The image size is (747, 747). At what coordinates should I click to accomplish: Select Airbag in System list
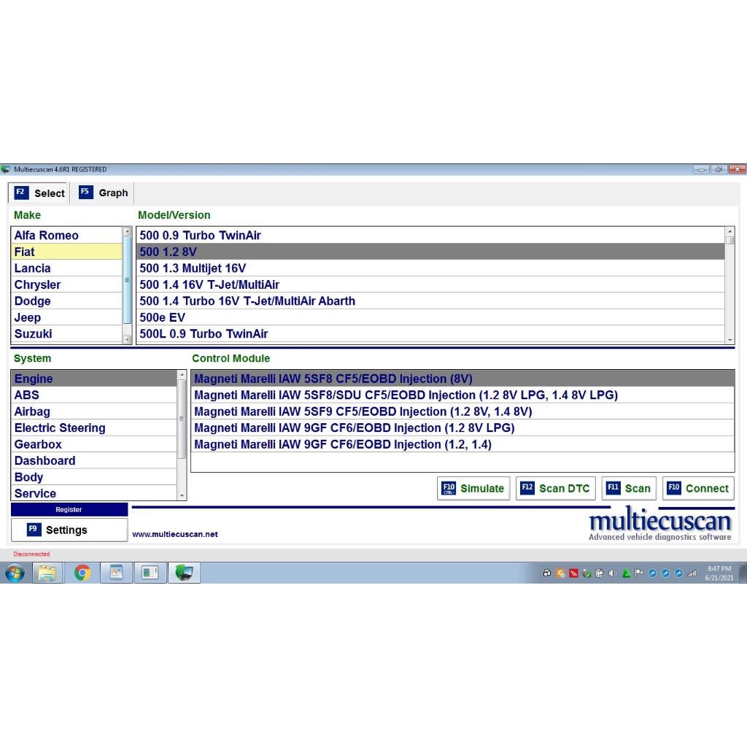[94, 411]
